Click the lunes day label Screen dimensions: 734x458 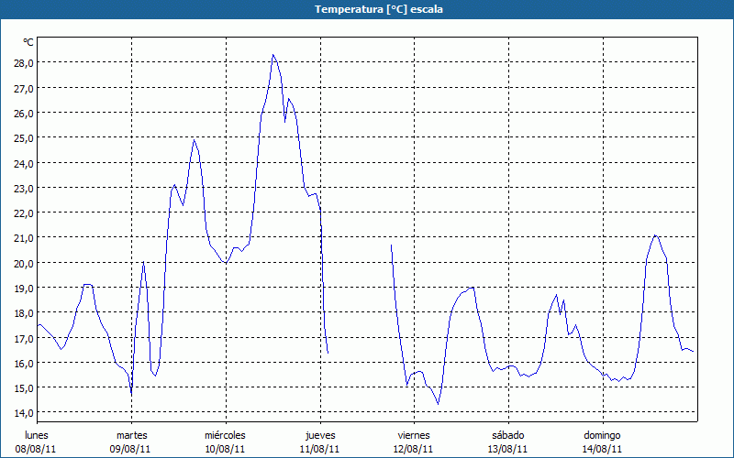click(38, 435)
